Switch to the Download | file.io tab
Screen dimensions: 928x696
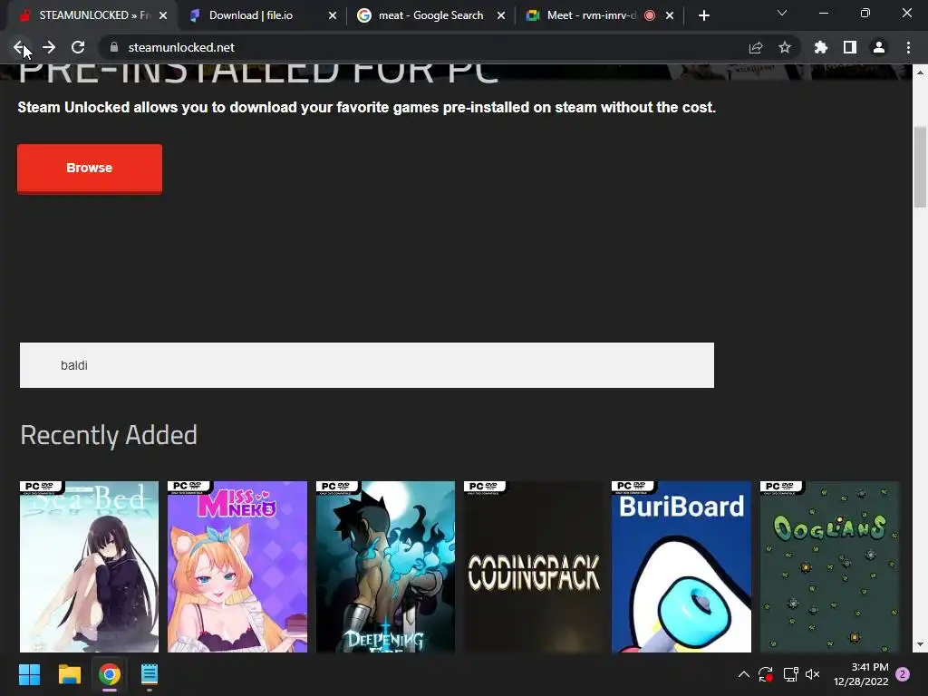point(260,15)
